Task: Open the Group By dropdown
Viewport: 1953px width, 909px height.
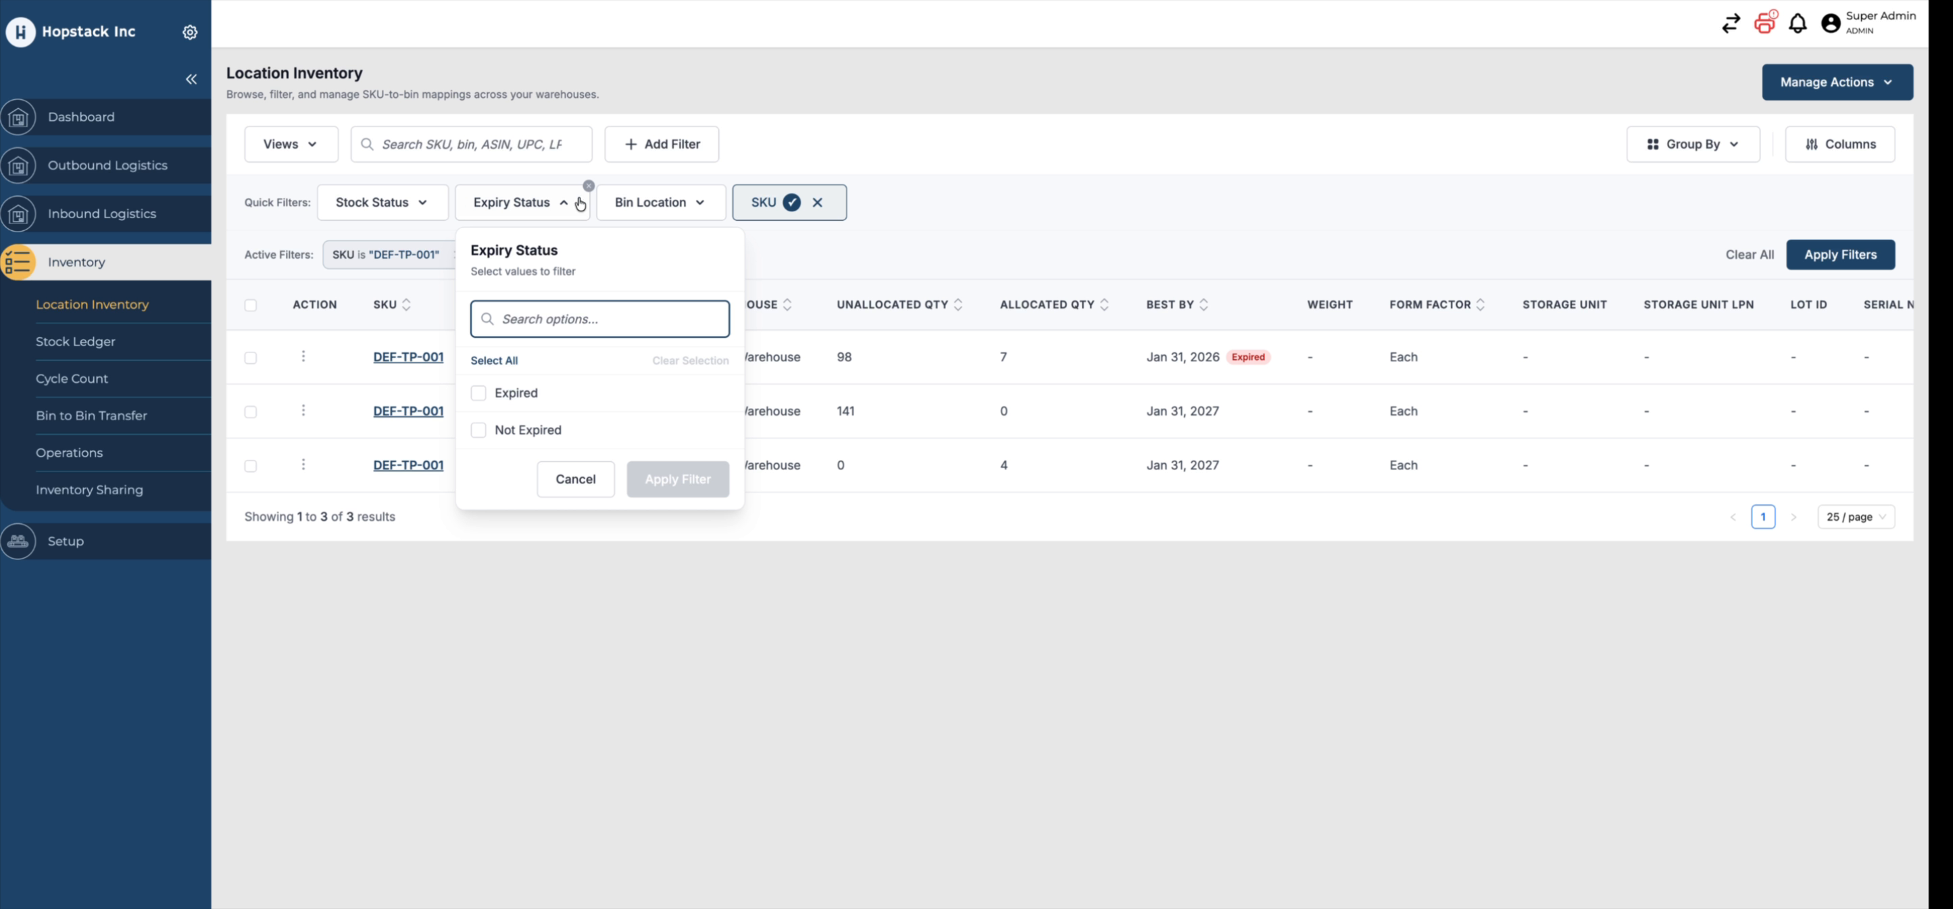Action: (x=1693, y=144)
